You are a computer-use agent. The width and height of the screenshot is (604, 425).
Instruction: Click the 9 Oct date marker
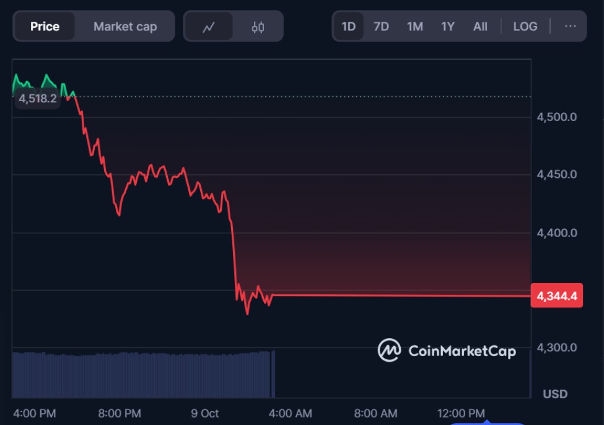tap(205, 413)
